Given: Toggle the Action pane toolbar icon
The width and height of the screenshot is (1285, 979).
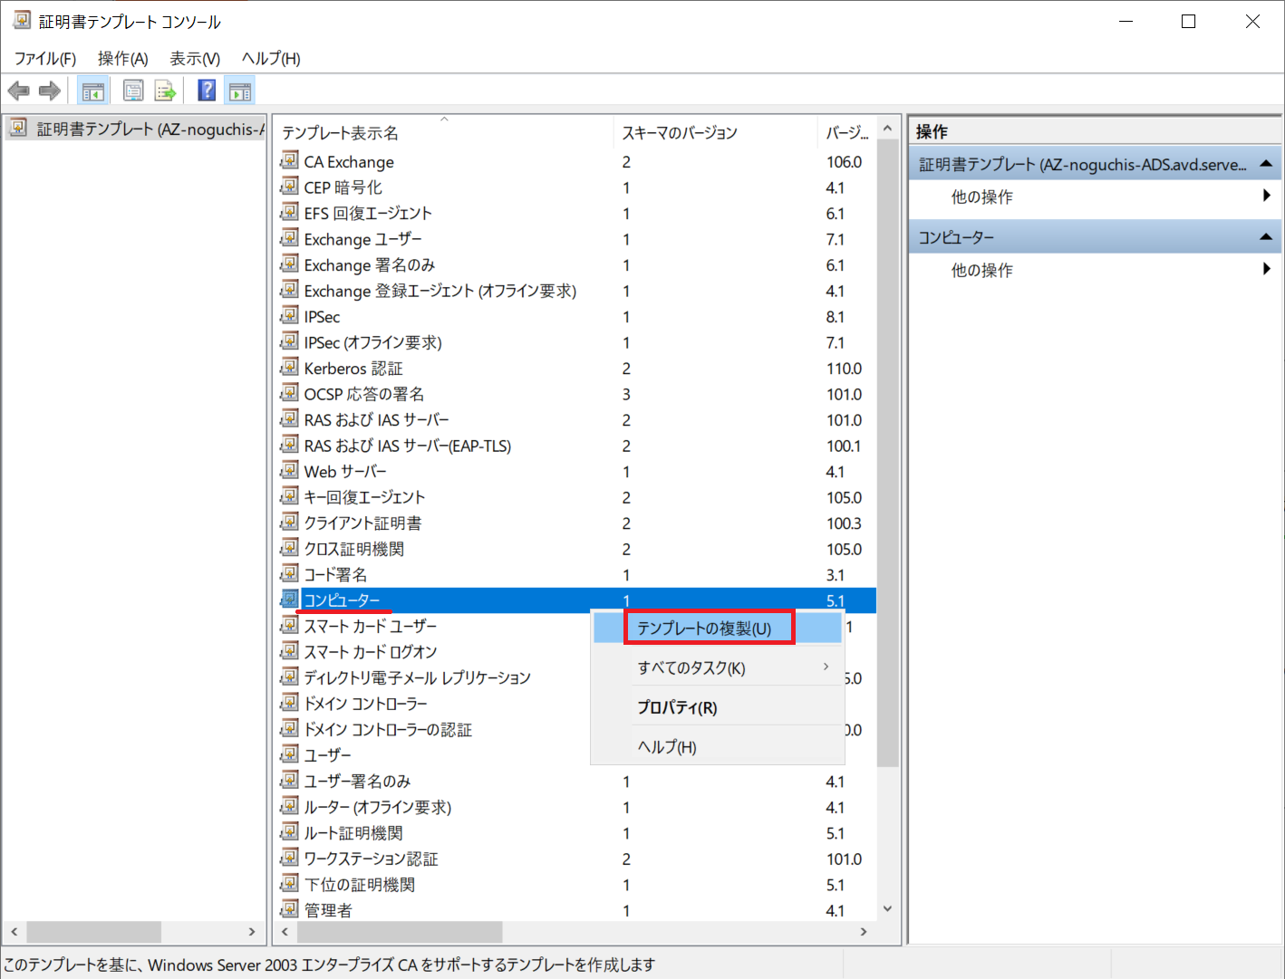Looking at the screenshot, I should pos(240,91).
